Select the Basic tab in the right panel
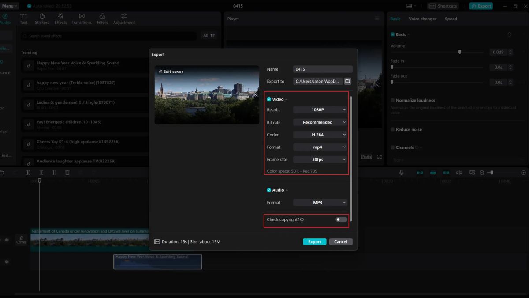The width and height of the screenshot is (529, 298). point(395,19)
